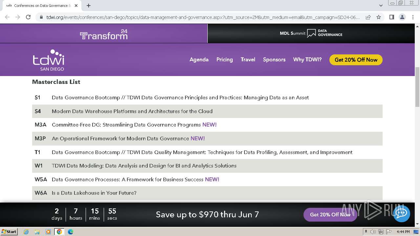
Task: Expand the tab search chevron
Action: click(381, 6)
